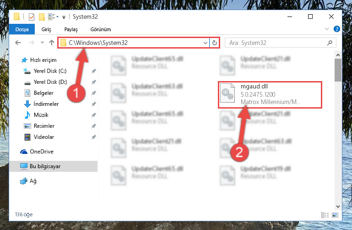The image size is (352, 230).
Task: Expand the ribbon chevron
Action: pos(327,29)
